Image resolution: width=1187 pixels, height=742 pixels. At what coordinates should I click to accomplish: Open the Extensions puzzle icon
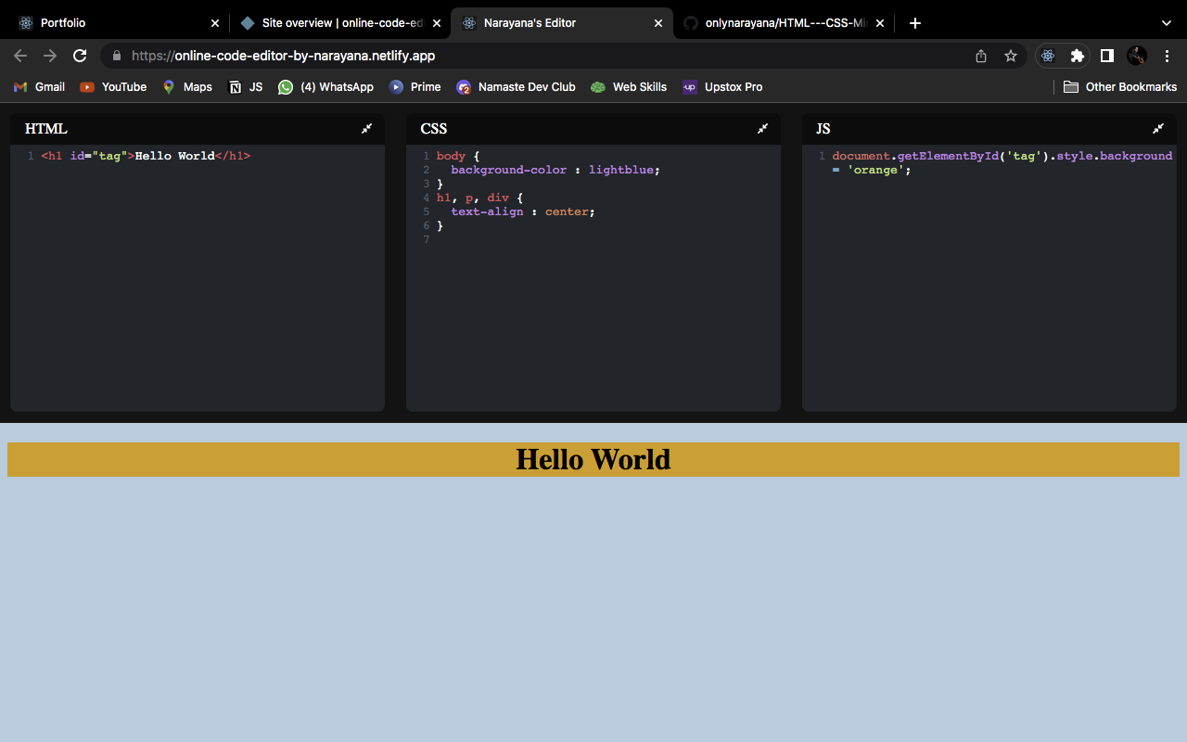point(1077,56)
